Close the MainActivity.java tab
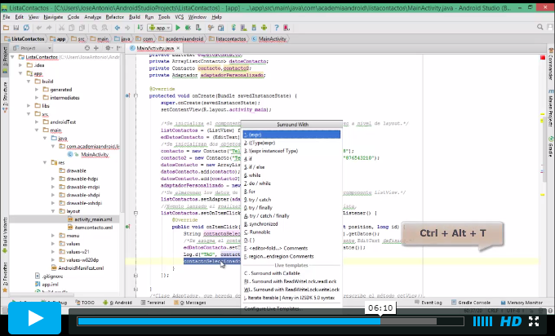The width and height of the screenshot is (555, 336). click(x=178, y=48)
